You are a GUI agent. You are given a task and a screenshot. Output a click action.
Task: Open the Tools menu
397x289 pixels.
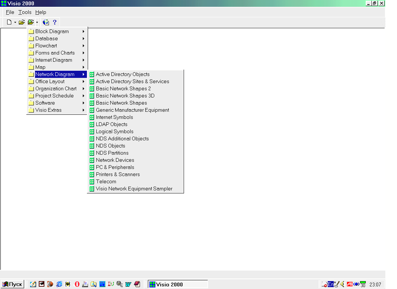25,12
